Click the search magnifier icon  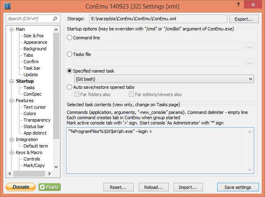coord(55,19)
